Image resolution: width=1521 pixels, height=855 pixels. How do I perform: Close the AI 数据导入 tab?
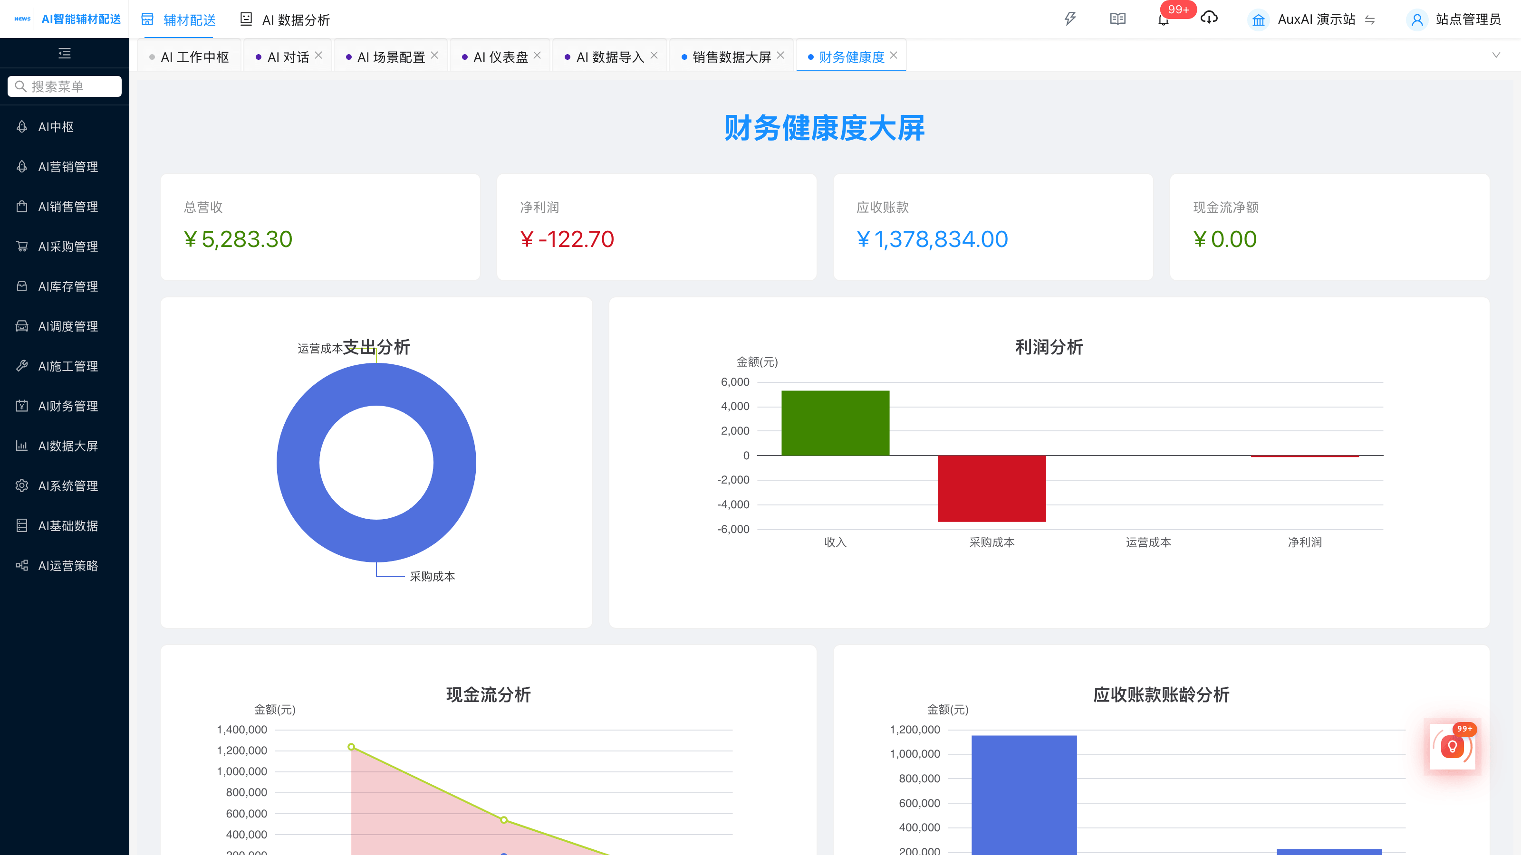(654, 56)
